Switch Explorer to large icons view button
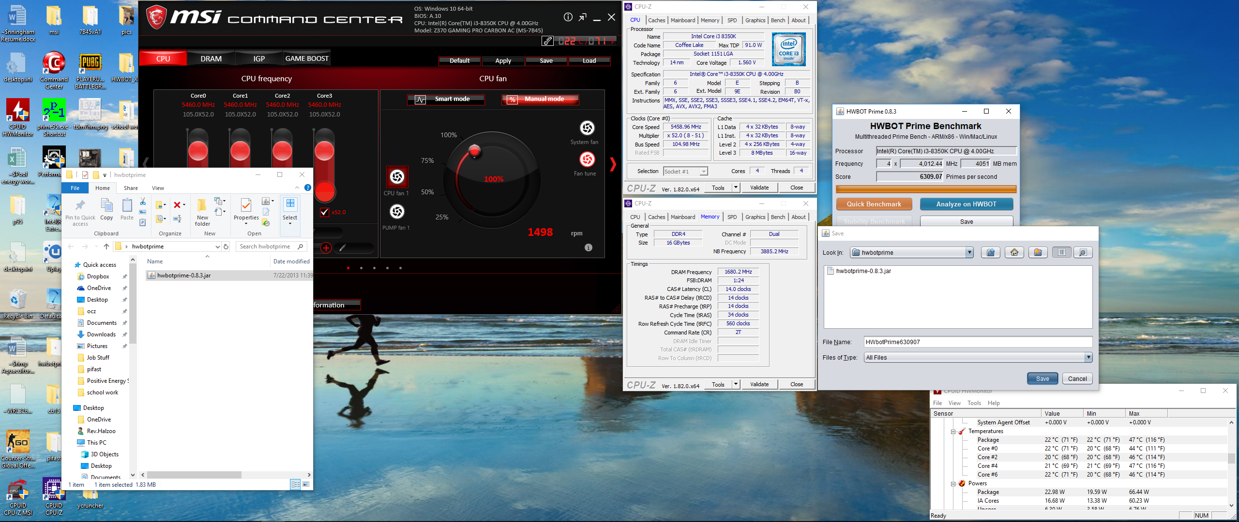 (x=306, y=484)
